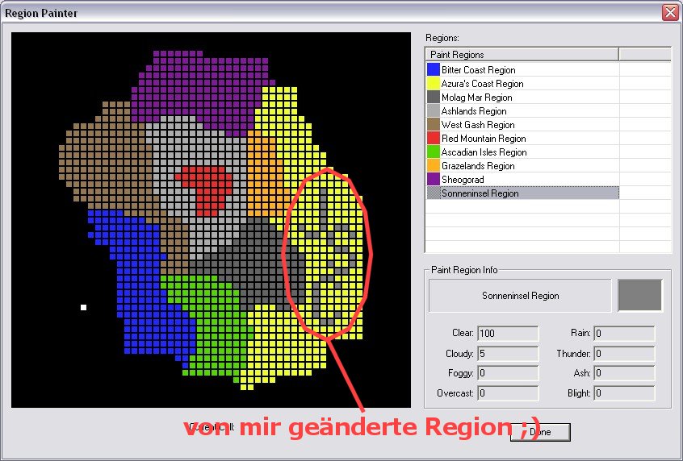Viewport: 683px width, 461px height.
Task: Select the Red Mountain Region entry
Action: [x=484, y=139]
